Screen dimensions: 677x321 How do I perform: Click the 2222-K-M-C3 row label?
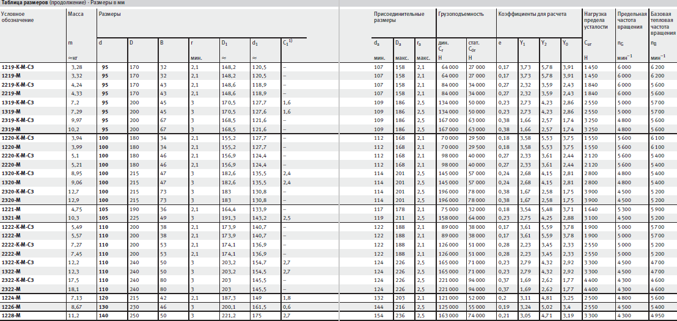coord(18,244)
